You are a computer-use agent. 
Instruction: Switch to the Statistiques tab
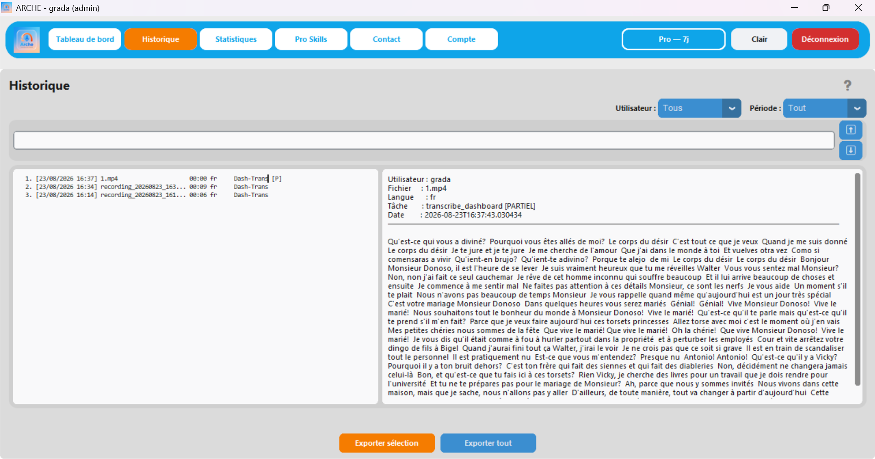(x=236, y=39)
